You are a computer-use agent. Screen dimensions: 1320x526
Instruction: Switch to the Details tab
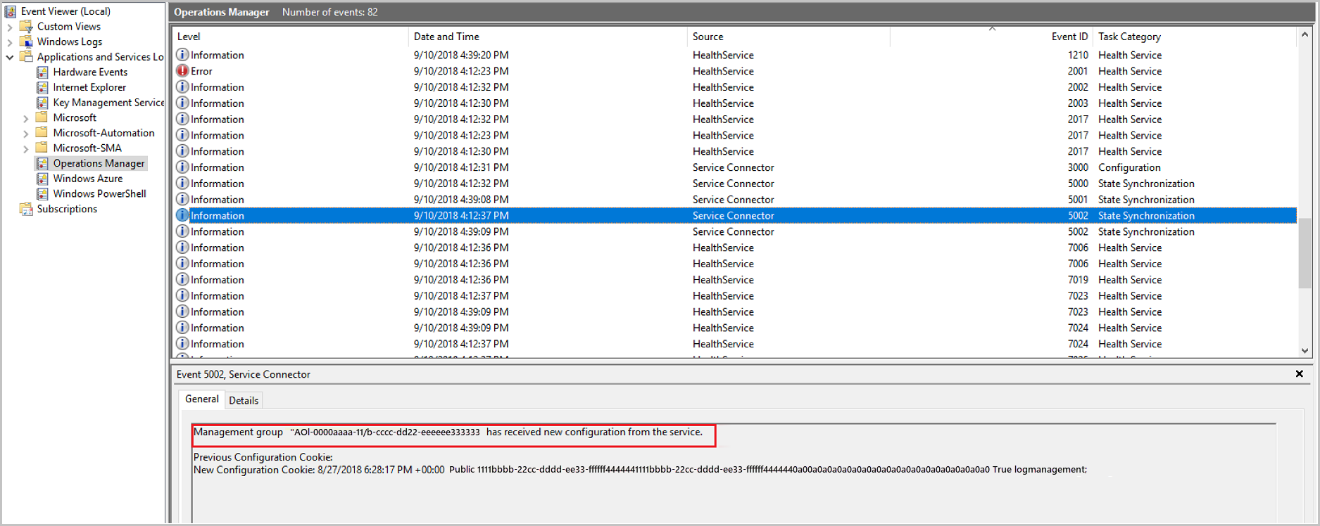point(244,401)
